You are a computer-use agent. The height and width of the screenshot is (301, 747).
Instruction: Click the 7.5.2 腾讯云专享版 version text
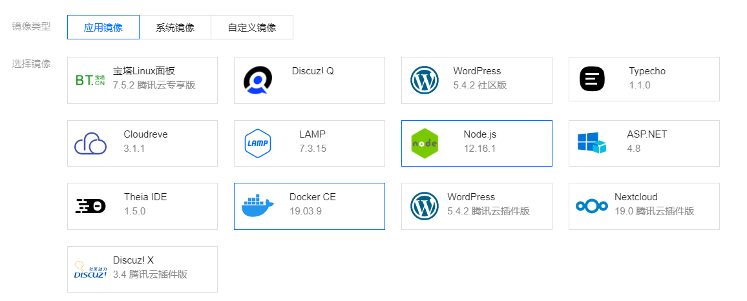tap(154, 85)
